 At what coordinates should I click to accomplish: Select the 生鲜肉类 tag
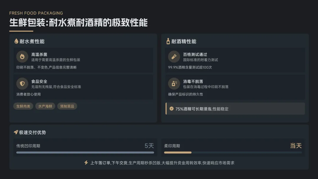pyautogui.click(x=23, y=106)
